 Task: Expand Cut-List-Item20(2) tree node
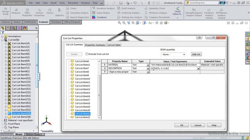coord(6,110)
